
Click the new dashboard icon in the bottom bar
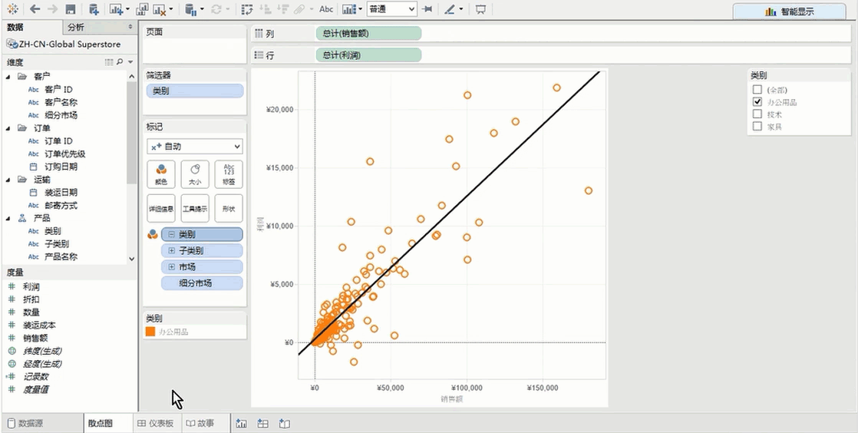click(x=262, y=423)
